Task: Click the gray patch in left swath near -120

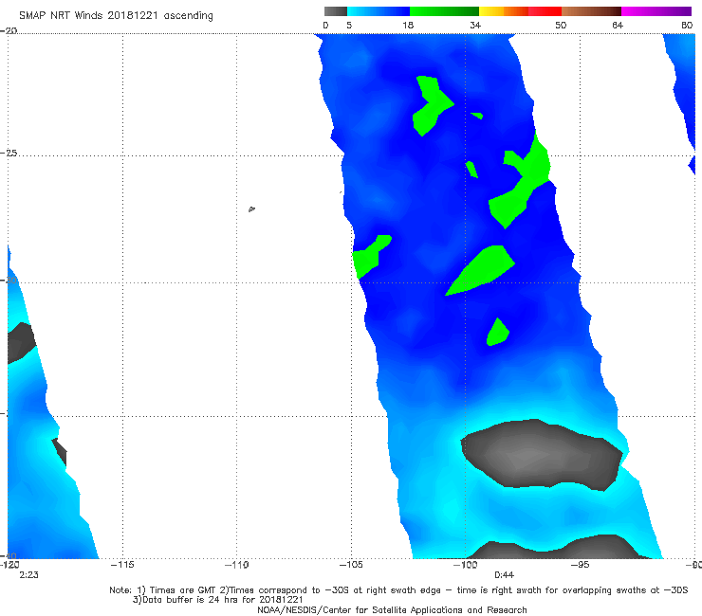Action: coord(20,342)
